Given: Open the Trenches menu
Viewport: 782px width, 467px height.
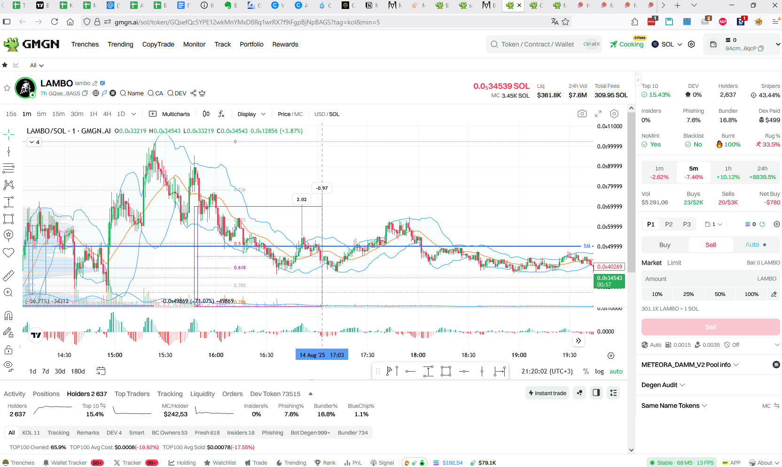Looking at the screenshot, I should [x=85, y=44].
